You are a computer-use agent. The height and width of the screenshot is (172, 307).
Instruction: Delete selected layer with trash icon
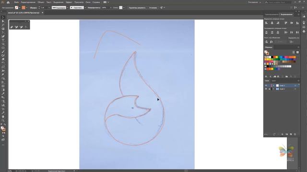[295, 134]
